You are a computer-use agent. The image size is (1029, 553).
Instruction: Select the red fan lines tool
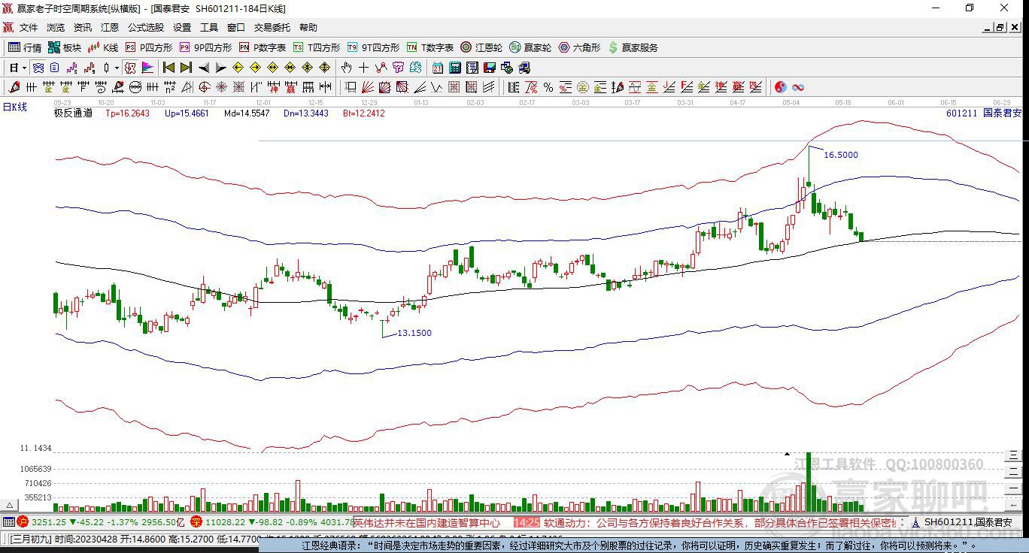(368, 87)
